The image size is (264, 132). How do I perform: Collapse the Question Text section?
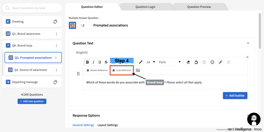pyautogui.click(x=248, y=43)
